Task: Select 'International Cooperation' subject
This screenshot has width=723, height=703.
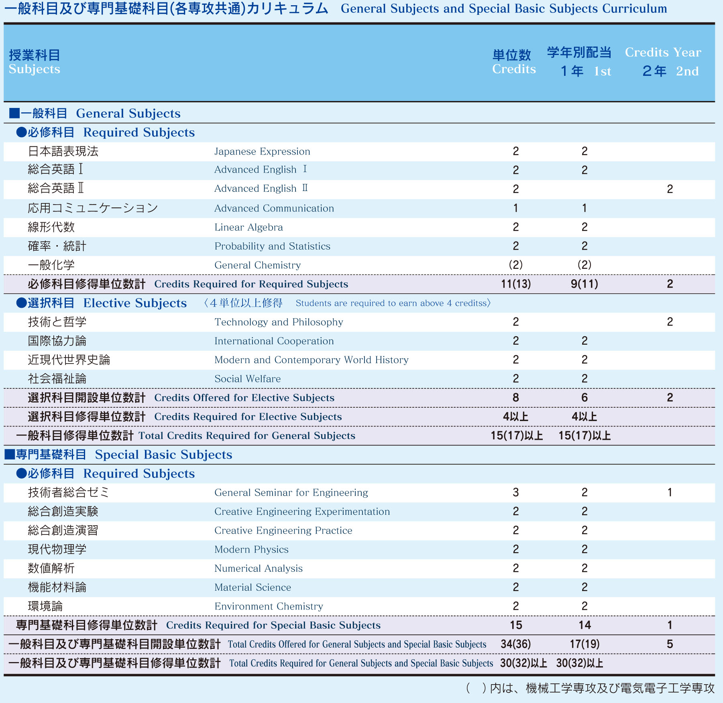Action: pyautogui.click(x=274, y=341)
